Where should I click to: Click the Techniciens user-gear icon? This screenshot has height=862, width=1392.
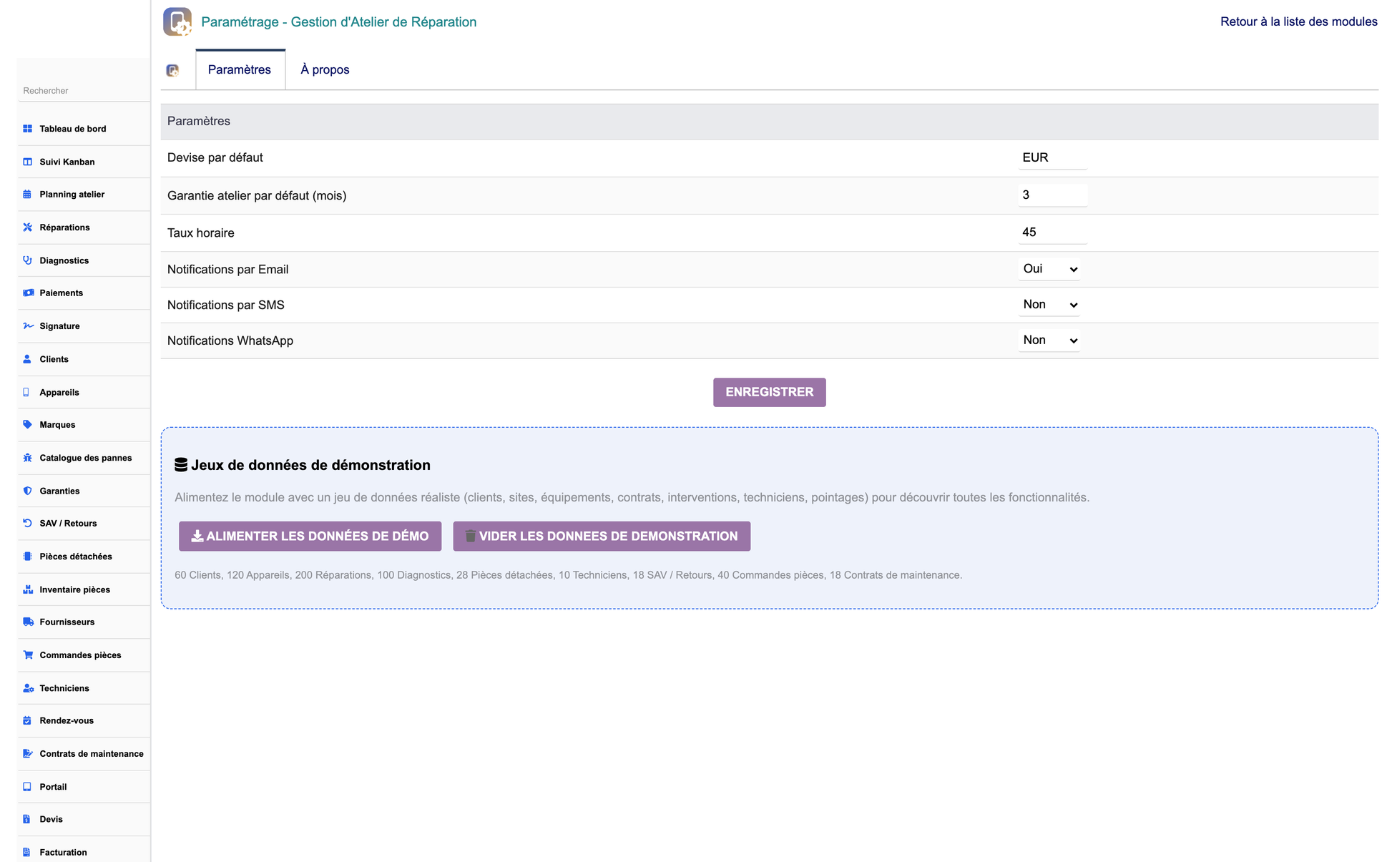(28, 688)
